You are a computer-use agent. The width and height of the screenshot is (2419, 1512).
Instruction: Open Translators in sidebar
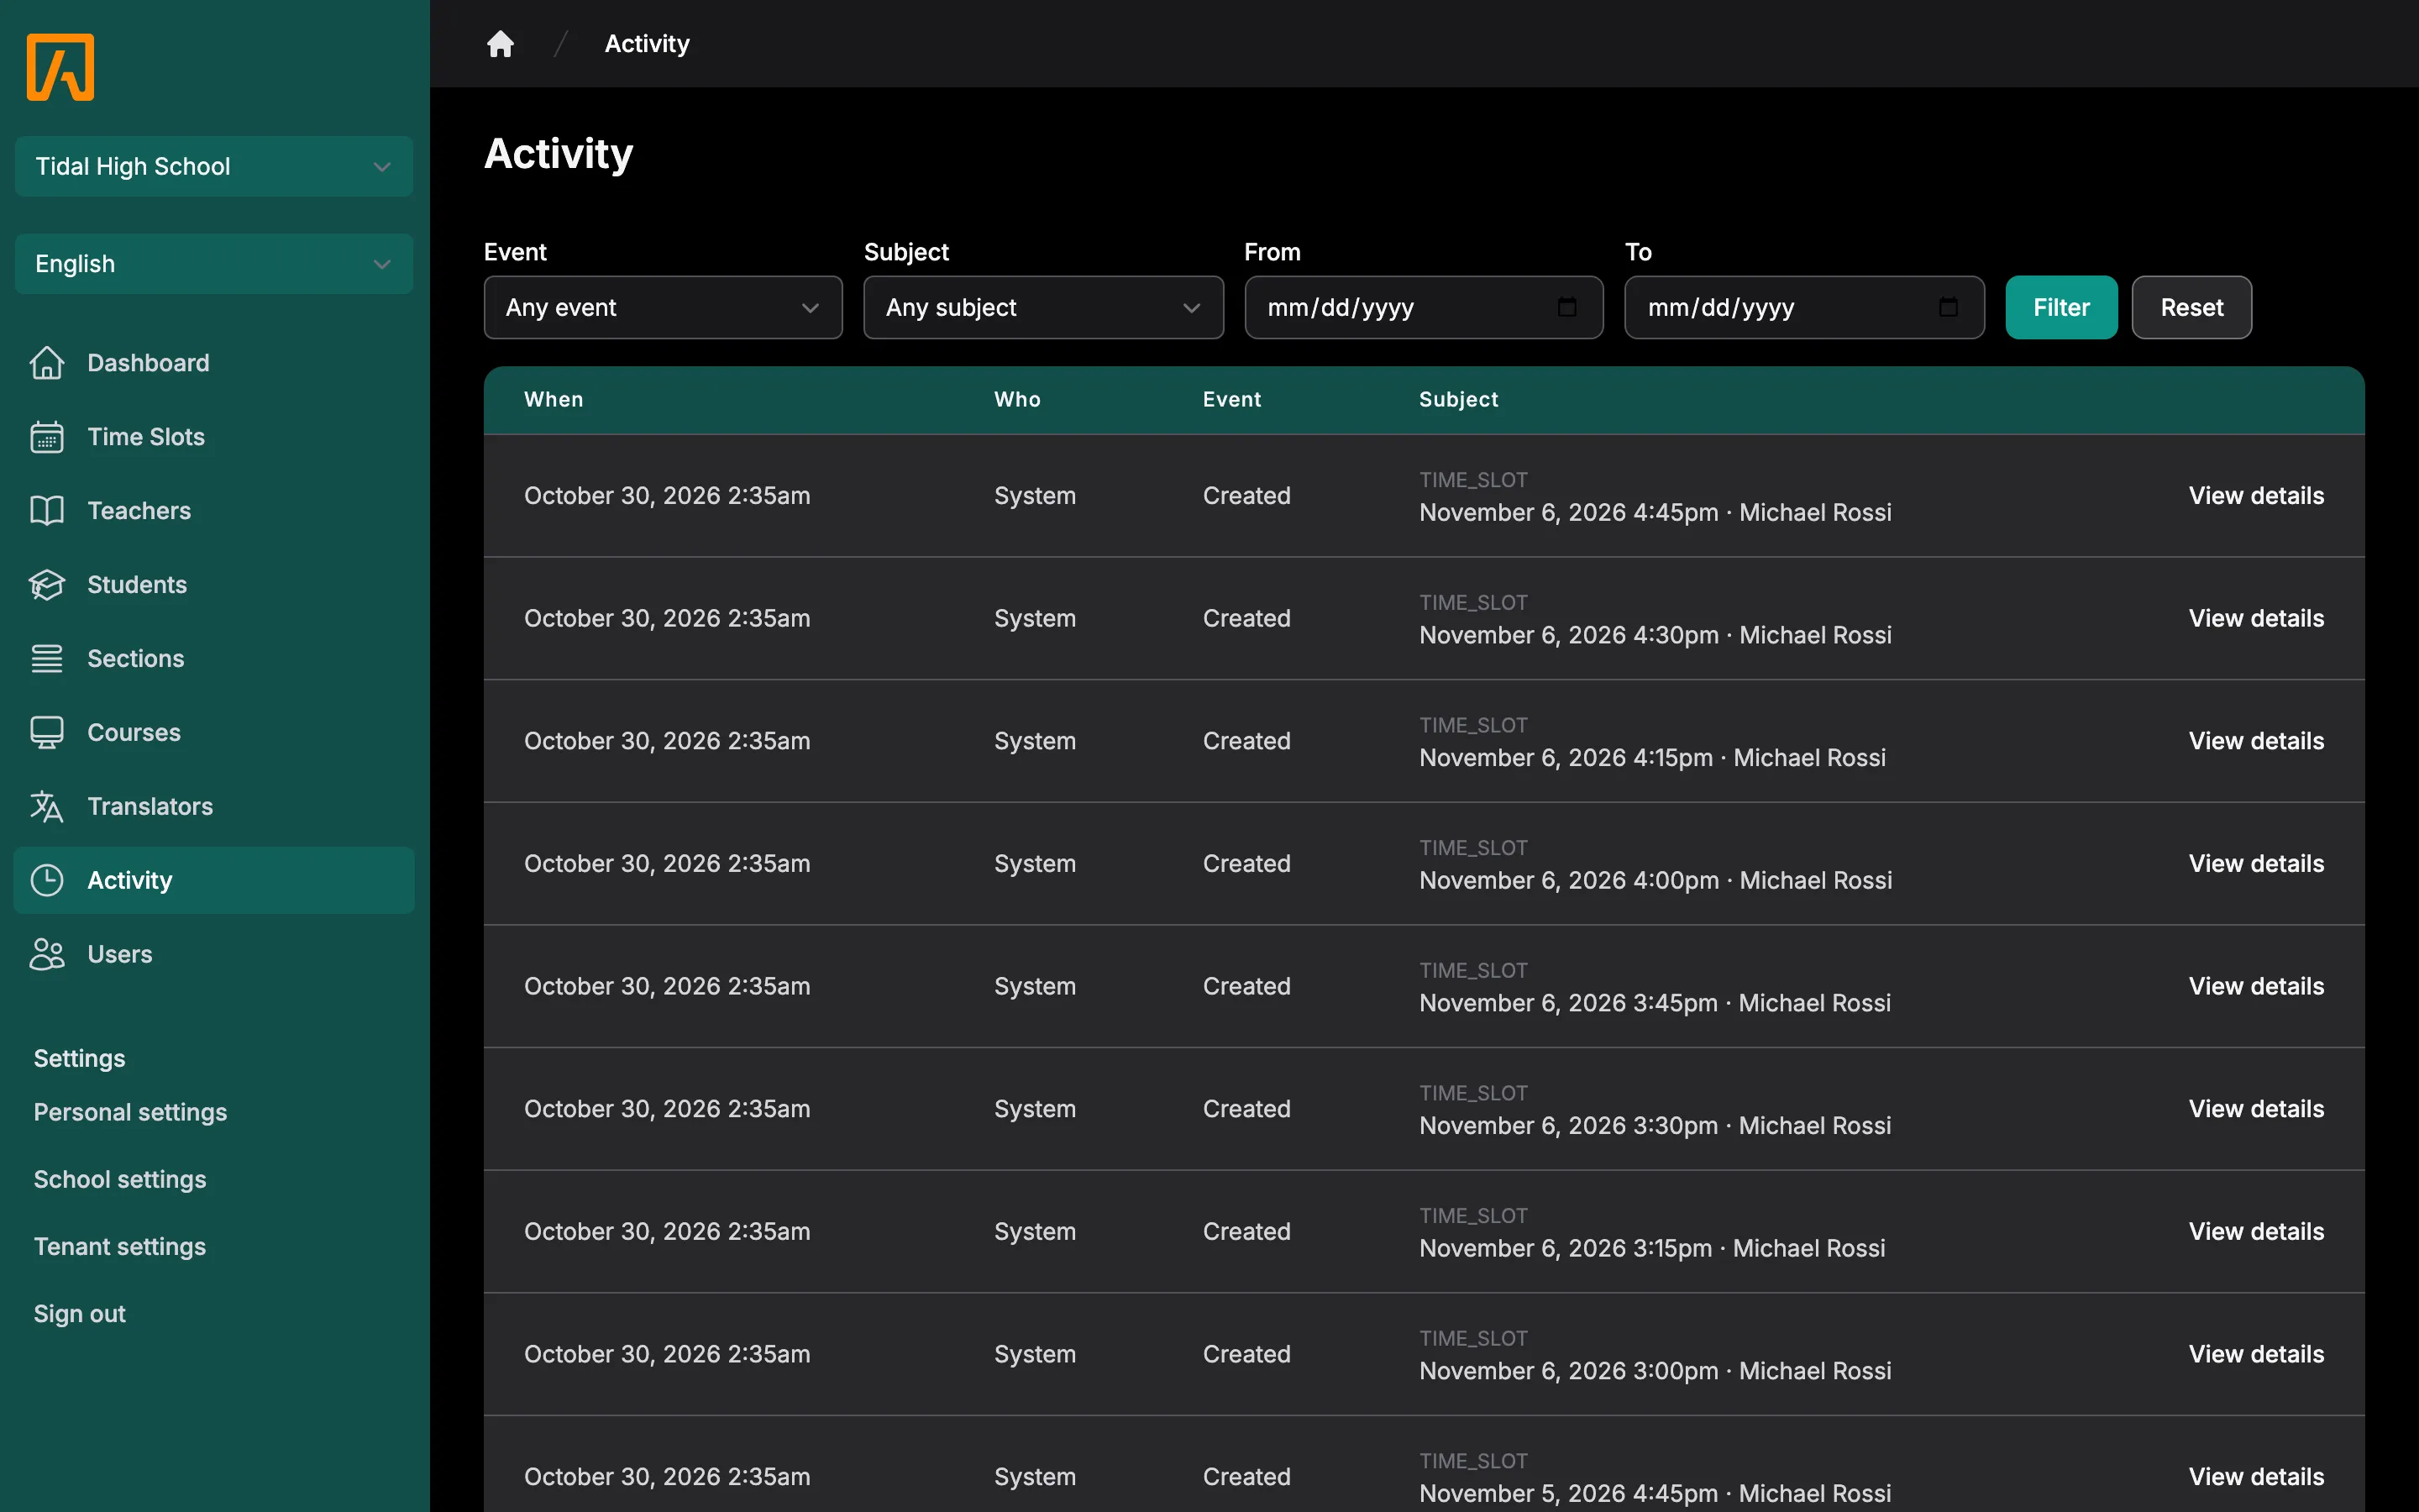point(214,807)
